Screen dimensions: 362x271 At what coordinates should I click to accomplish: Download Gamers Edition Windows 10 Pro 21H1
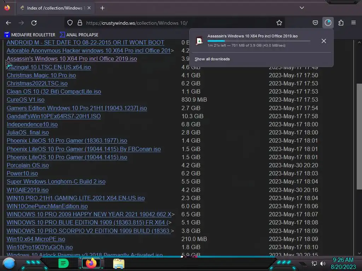pos(77,108)
